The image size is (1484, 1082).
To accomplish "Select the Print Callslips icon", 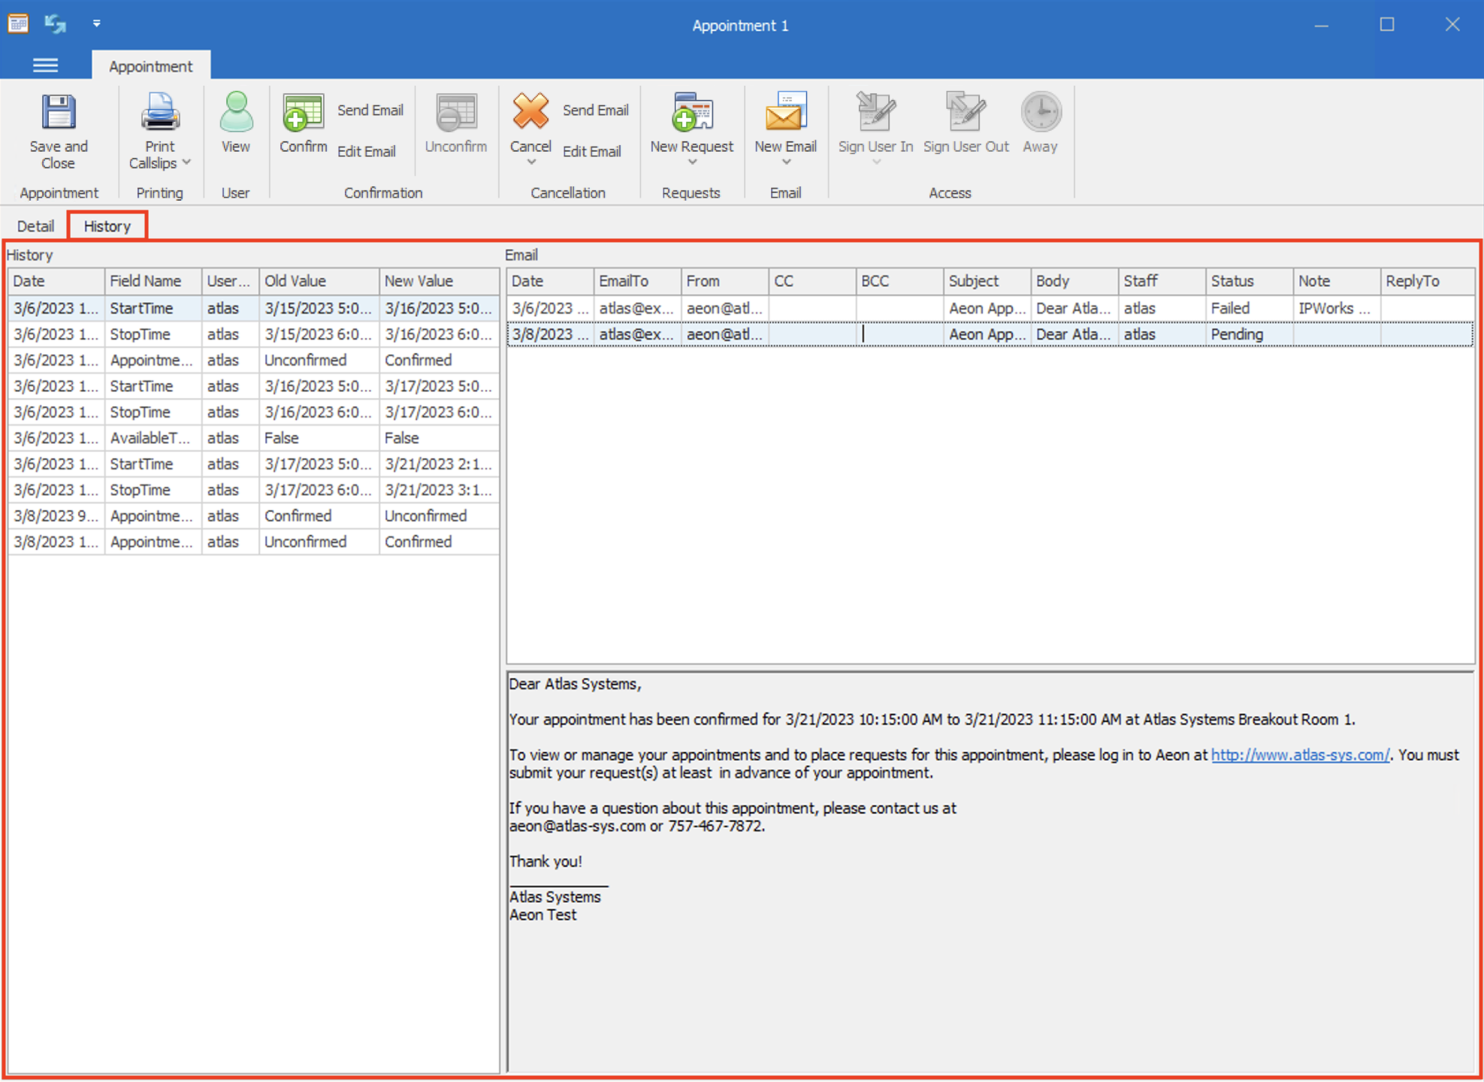I will 159,113.
